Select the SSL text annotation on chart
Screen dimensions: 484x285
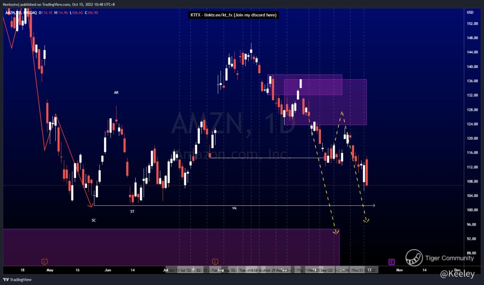234,208
